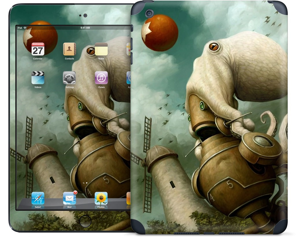The image size is (296, 237).
Task: Tap the rear camera on back
Action: (149, 14)
